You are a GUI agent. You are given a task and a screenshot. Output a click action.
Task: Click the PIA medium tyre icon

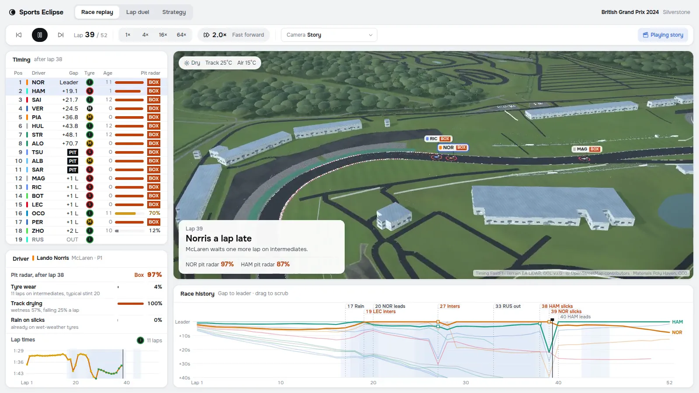(90, 117)
